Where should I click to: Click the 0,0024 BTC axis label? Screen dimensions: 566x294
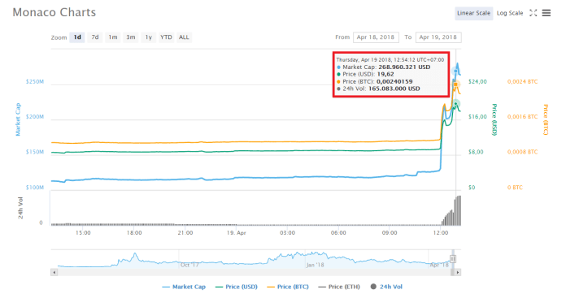click(522, 82)
